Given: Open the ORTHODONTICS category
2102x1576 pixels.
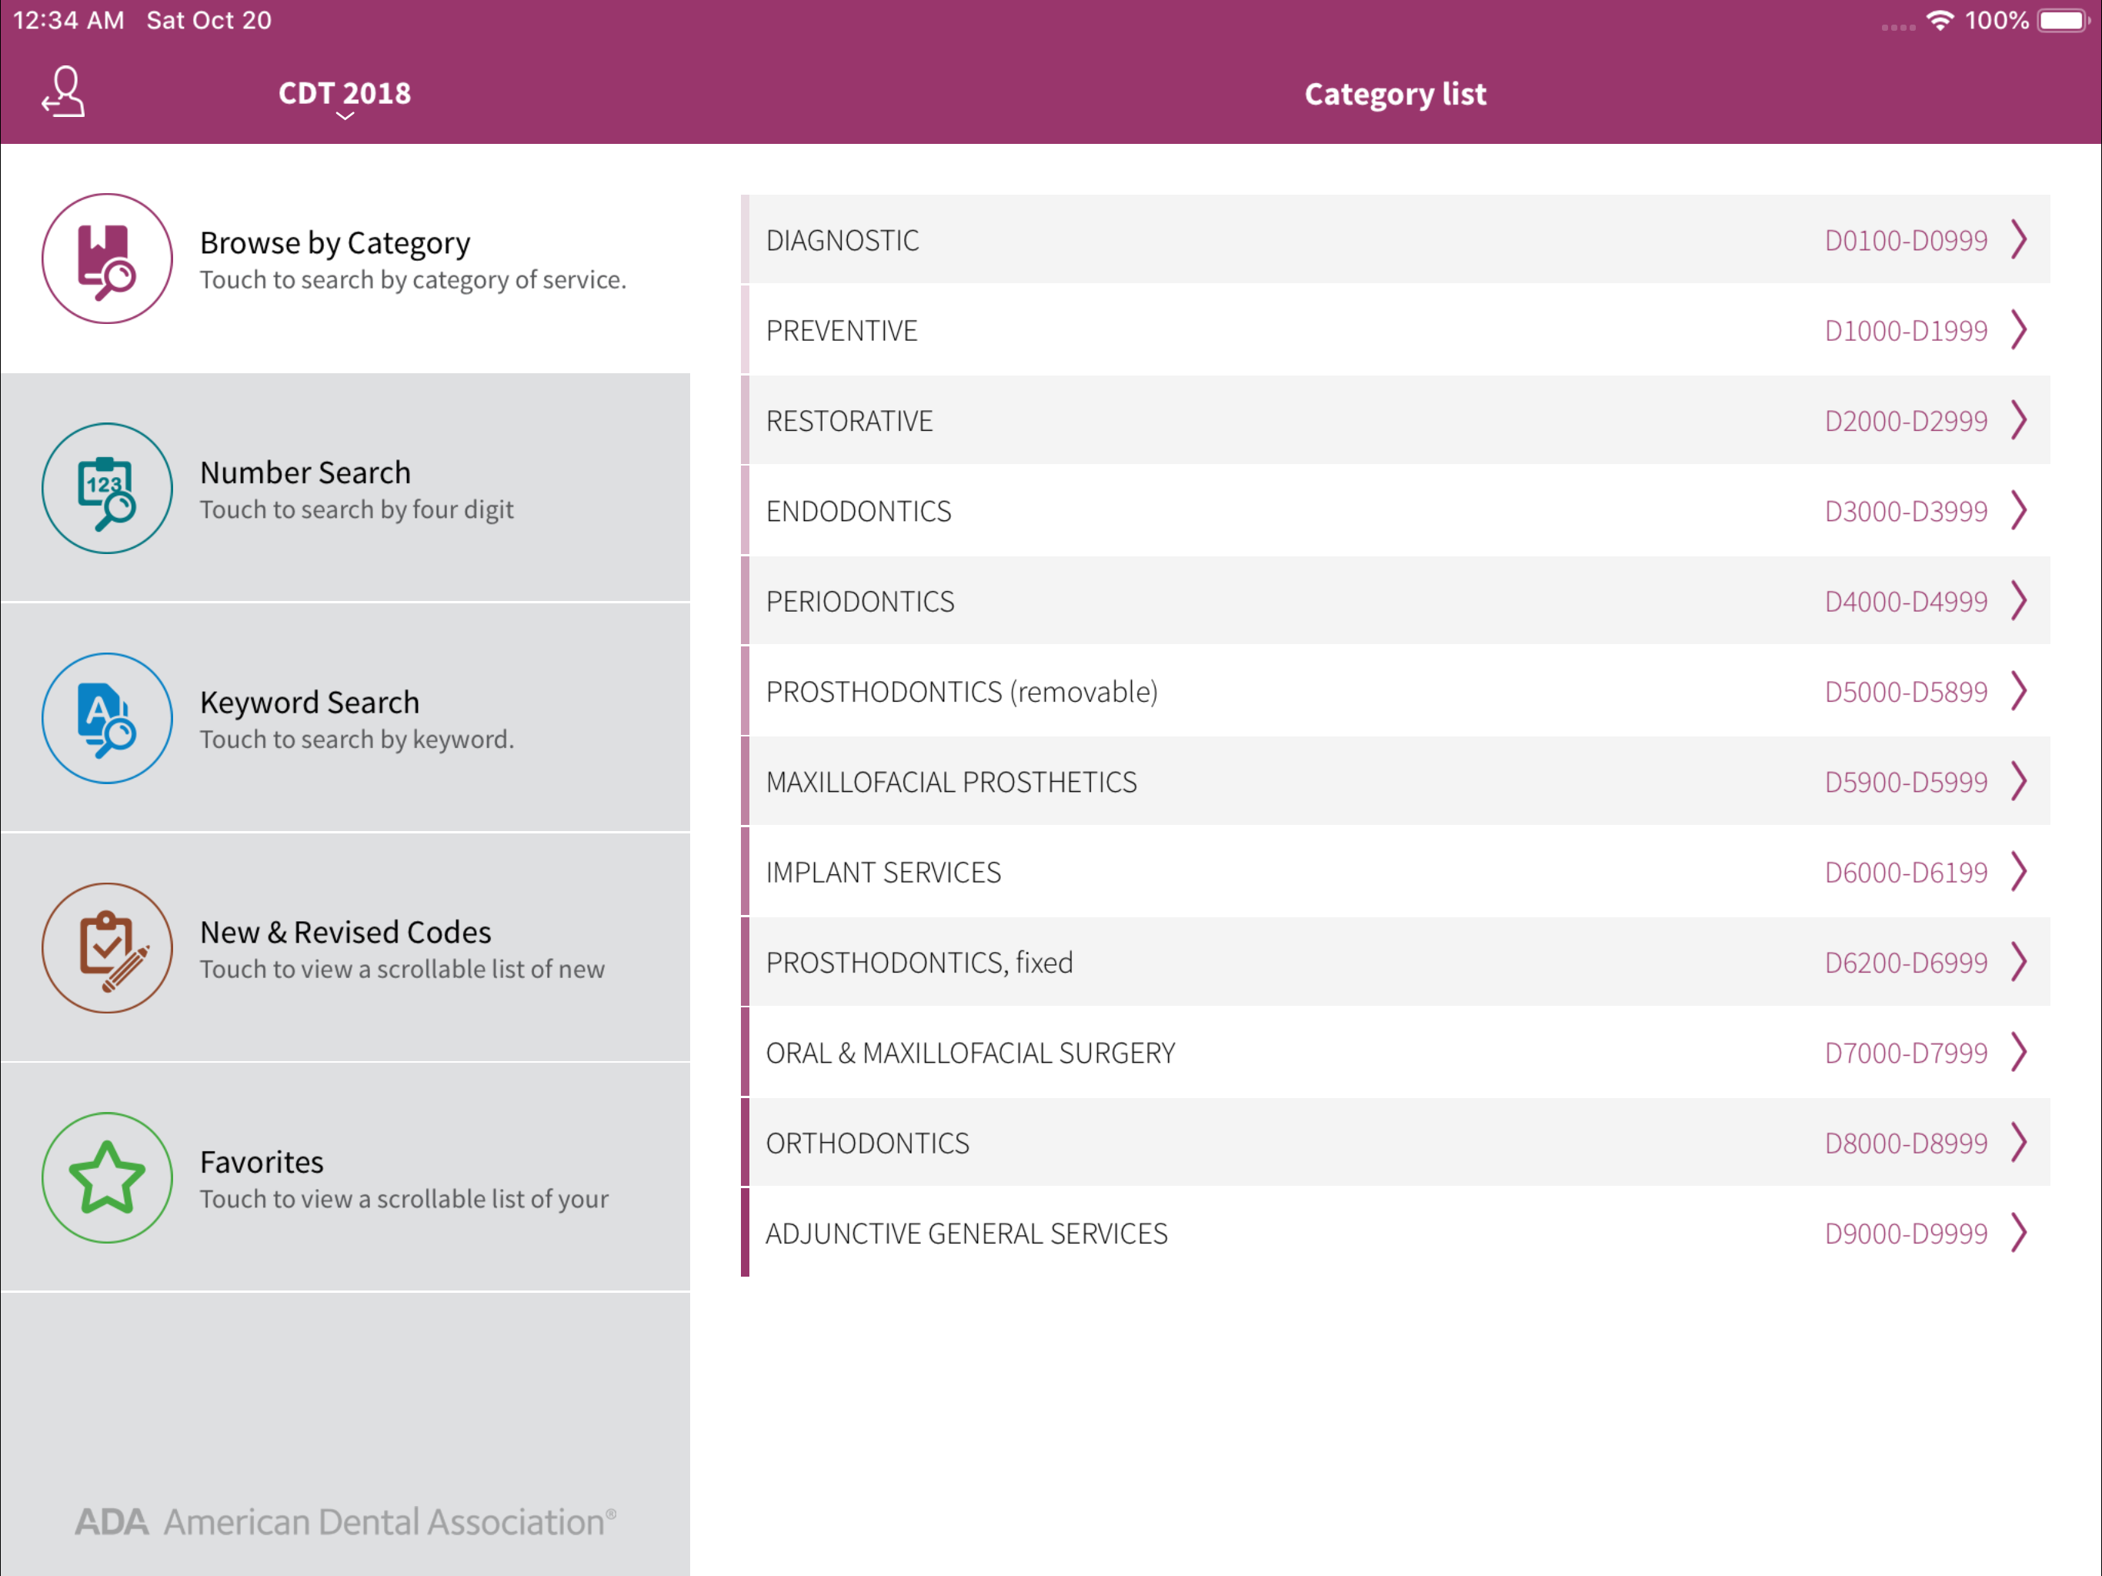Looking at the screenshot, I should (1396, 1143).
